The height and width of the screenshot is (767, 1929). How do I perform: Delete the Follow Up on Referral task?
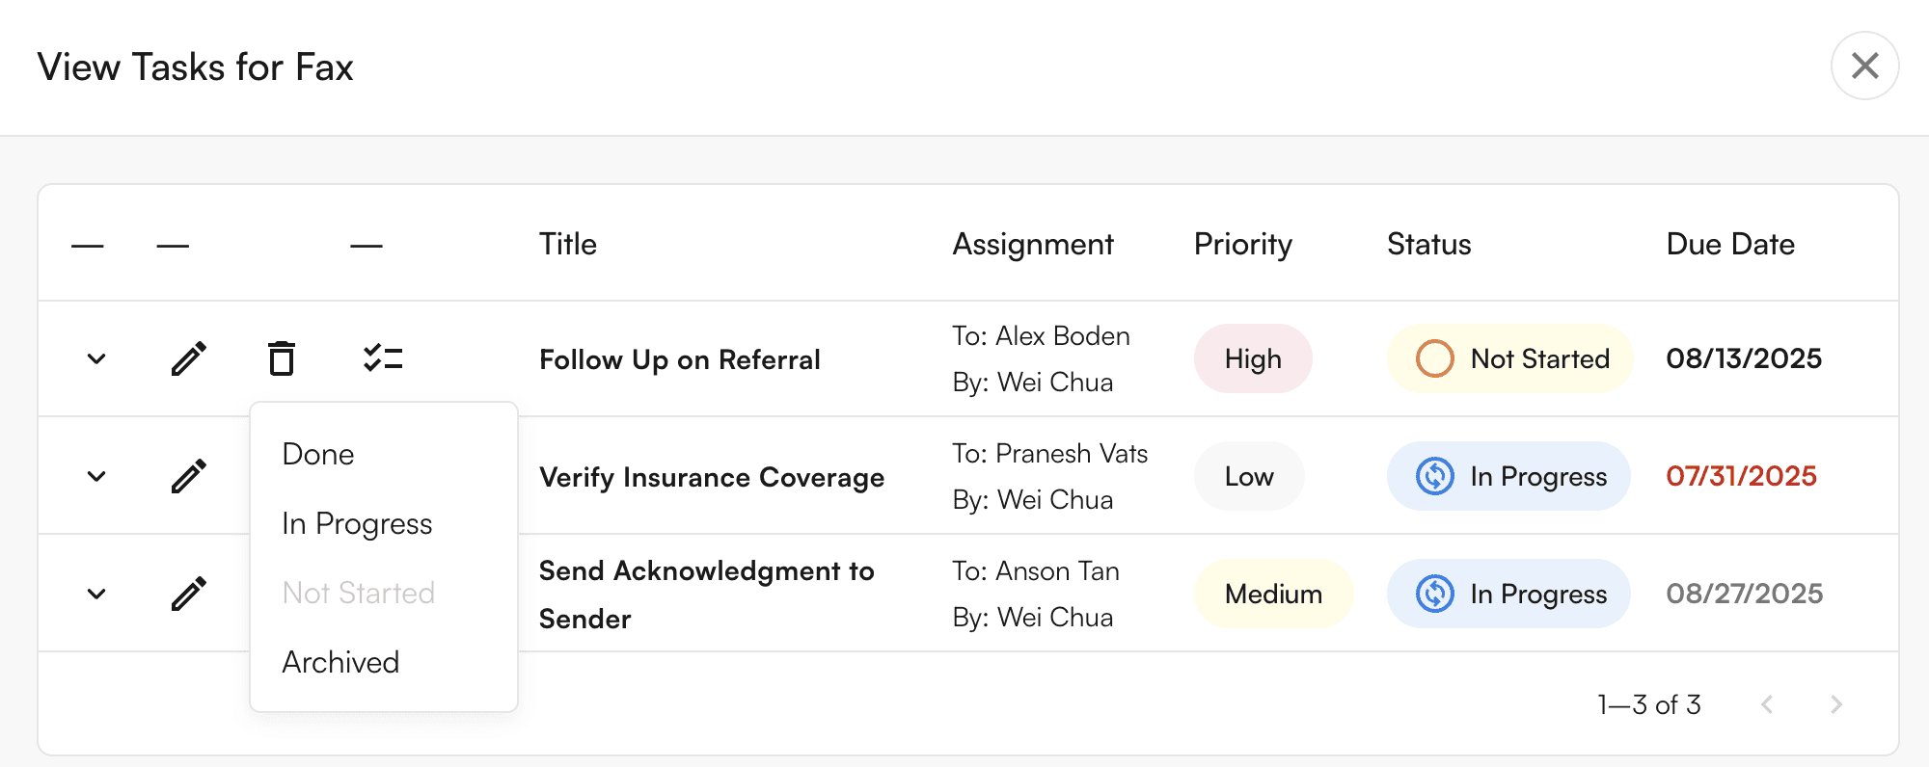pos(282,358)
